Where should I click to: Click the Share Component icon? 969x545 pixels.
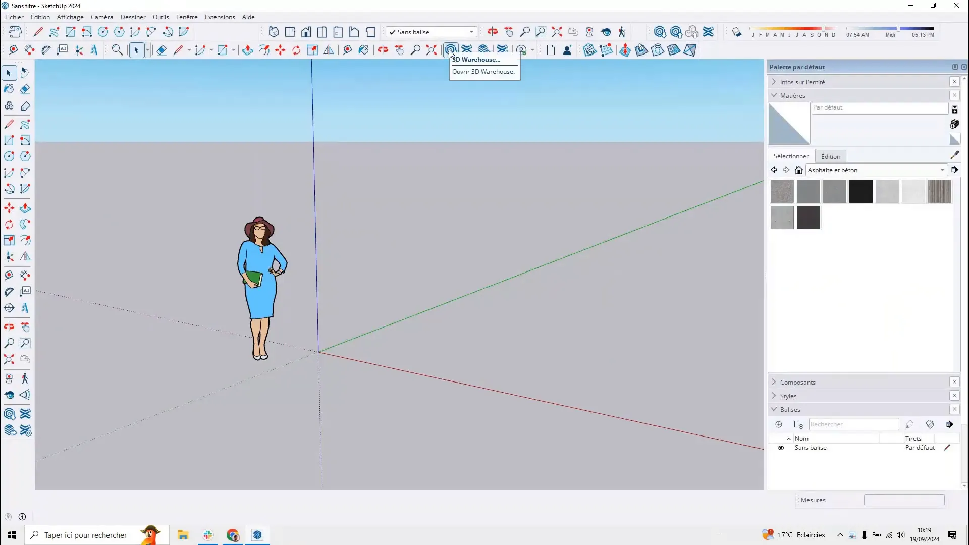692,32
